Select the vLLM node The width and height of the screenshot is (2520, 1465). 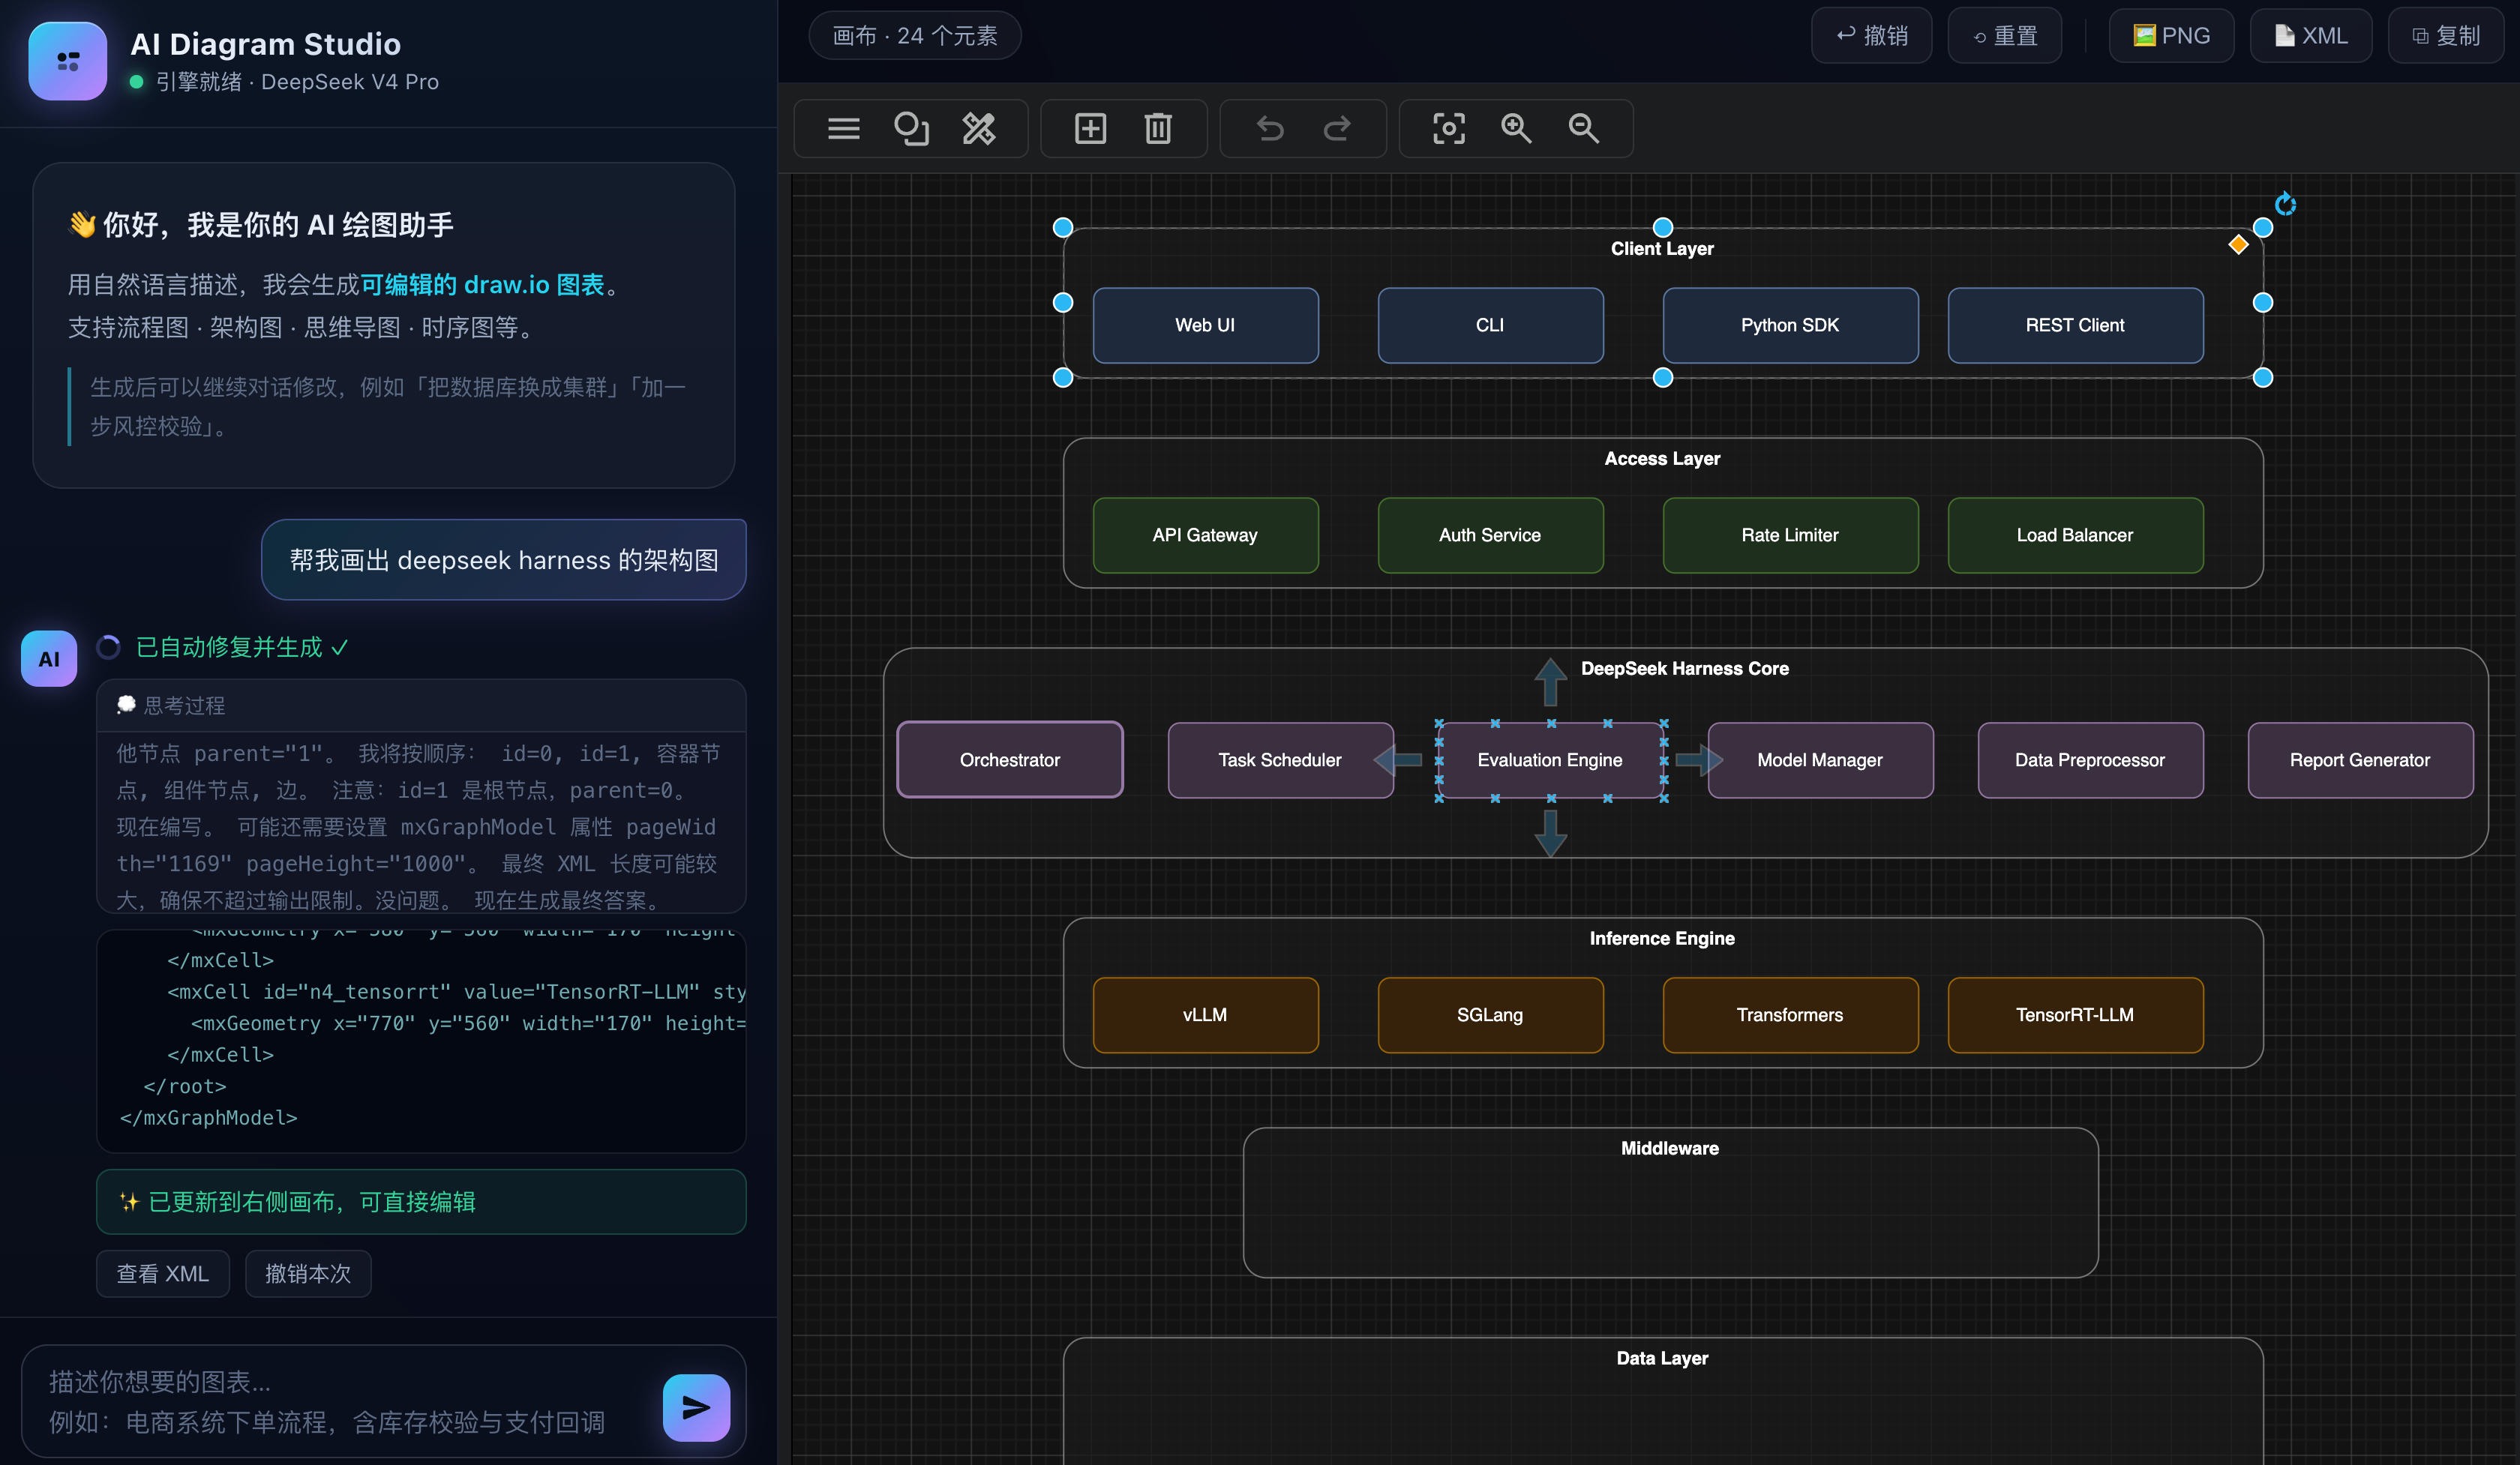pyautogui.click(x=1205, y=1015)
